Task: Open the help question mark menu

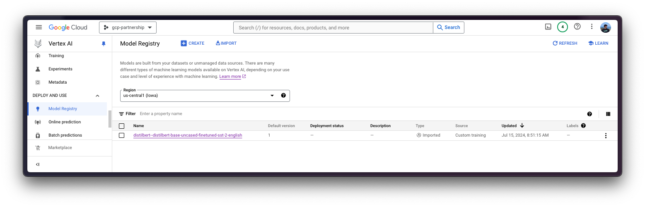Action: [x=577, y=27]
